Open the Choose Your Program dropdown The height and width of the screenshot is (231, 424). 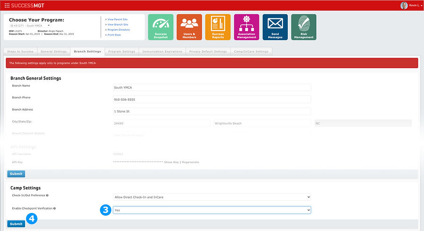[x=30, y=26]
